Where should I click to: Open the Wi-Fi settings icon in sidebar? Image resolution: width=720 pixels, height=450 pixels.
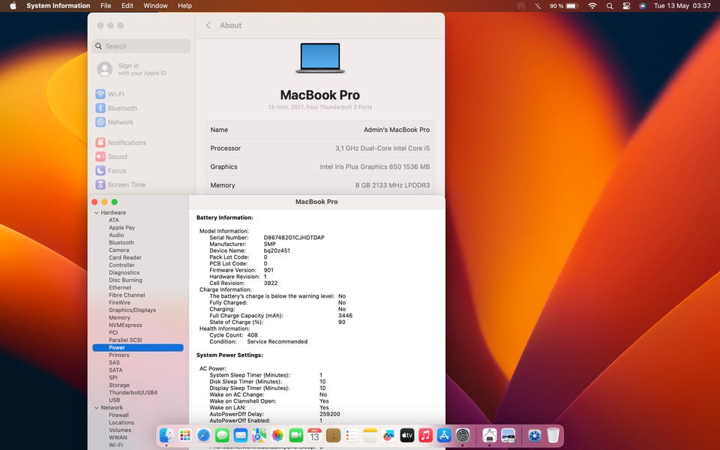coord(100,94)
